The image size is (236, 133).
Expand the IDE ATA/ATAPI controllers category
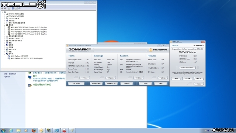click(x=5, y=16)
